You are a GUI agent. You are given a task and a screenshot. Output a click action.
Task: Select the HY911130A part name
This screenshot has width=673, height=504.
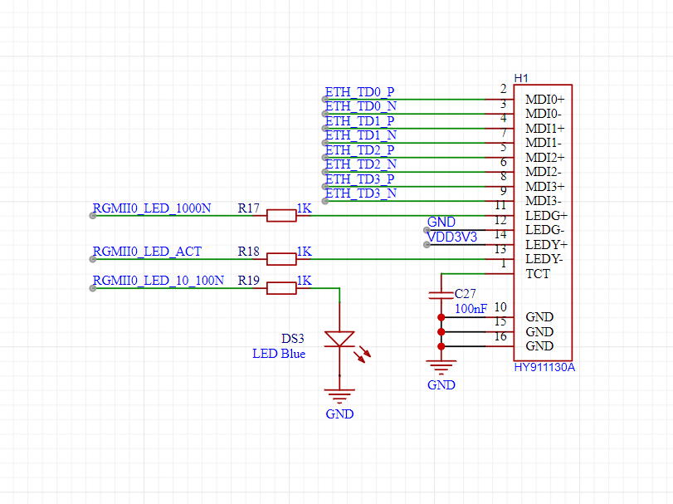[544, 368]
